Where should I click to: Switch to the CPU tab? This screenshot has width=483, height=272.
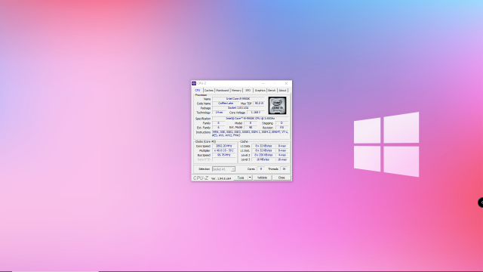pyautogui.click(x=198, y=91)
